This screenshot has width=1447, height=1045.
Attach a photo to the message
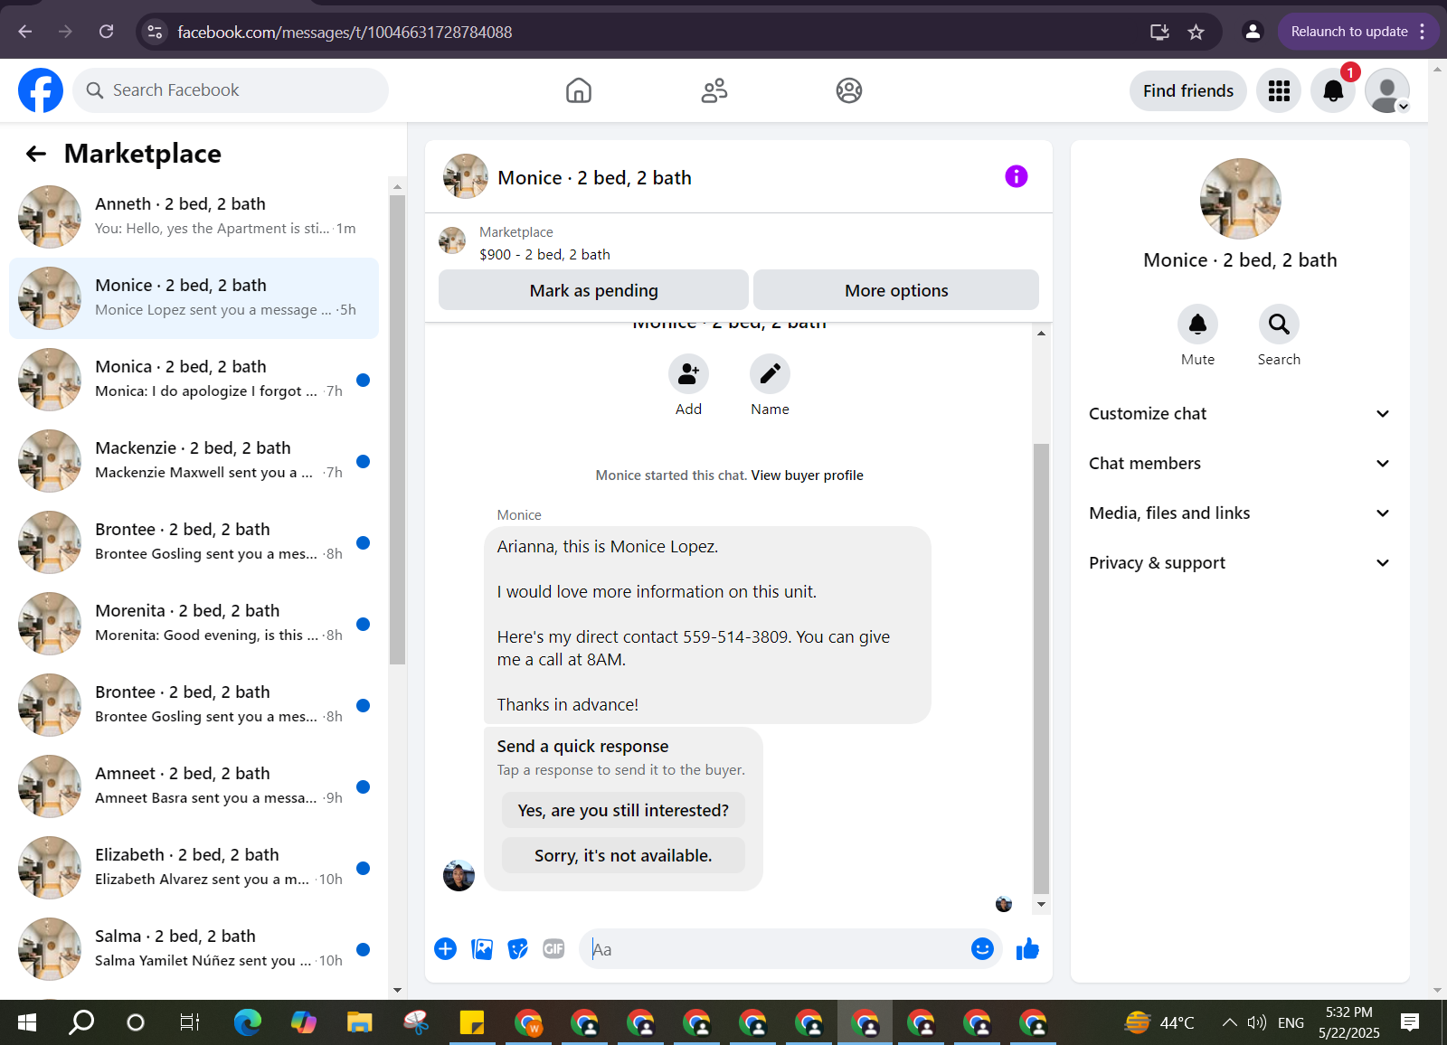click(x=482, y=948)
